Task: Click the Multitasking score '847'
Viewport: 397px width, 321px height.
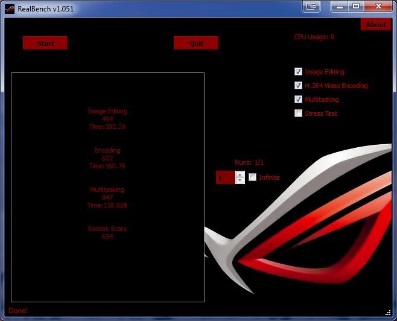Action: coord(107,197)
